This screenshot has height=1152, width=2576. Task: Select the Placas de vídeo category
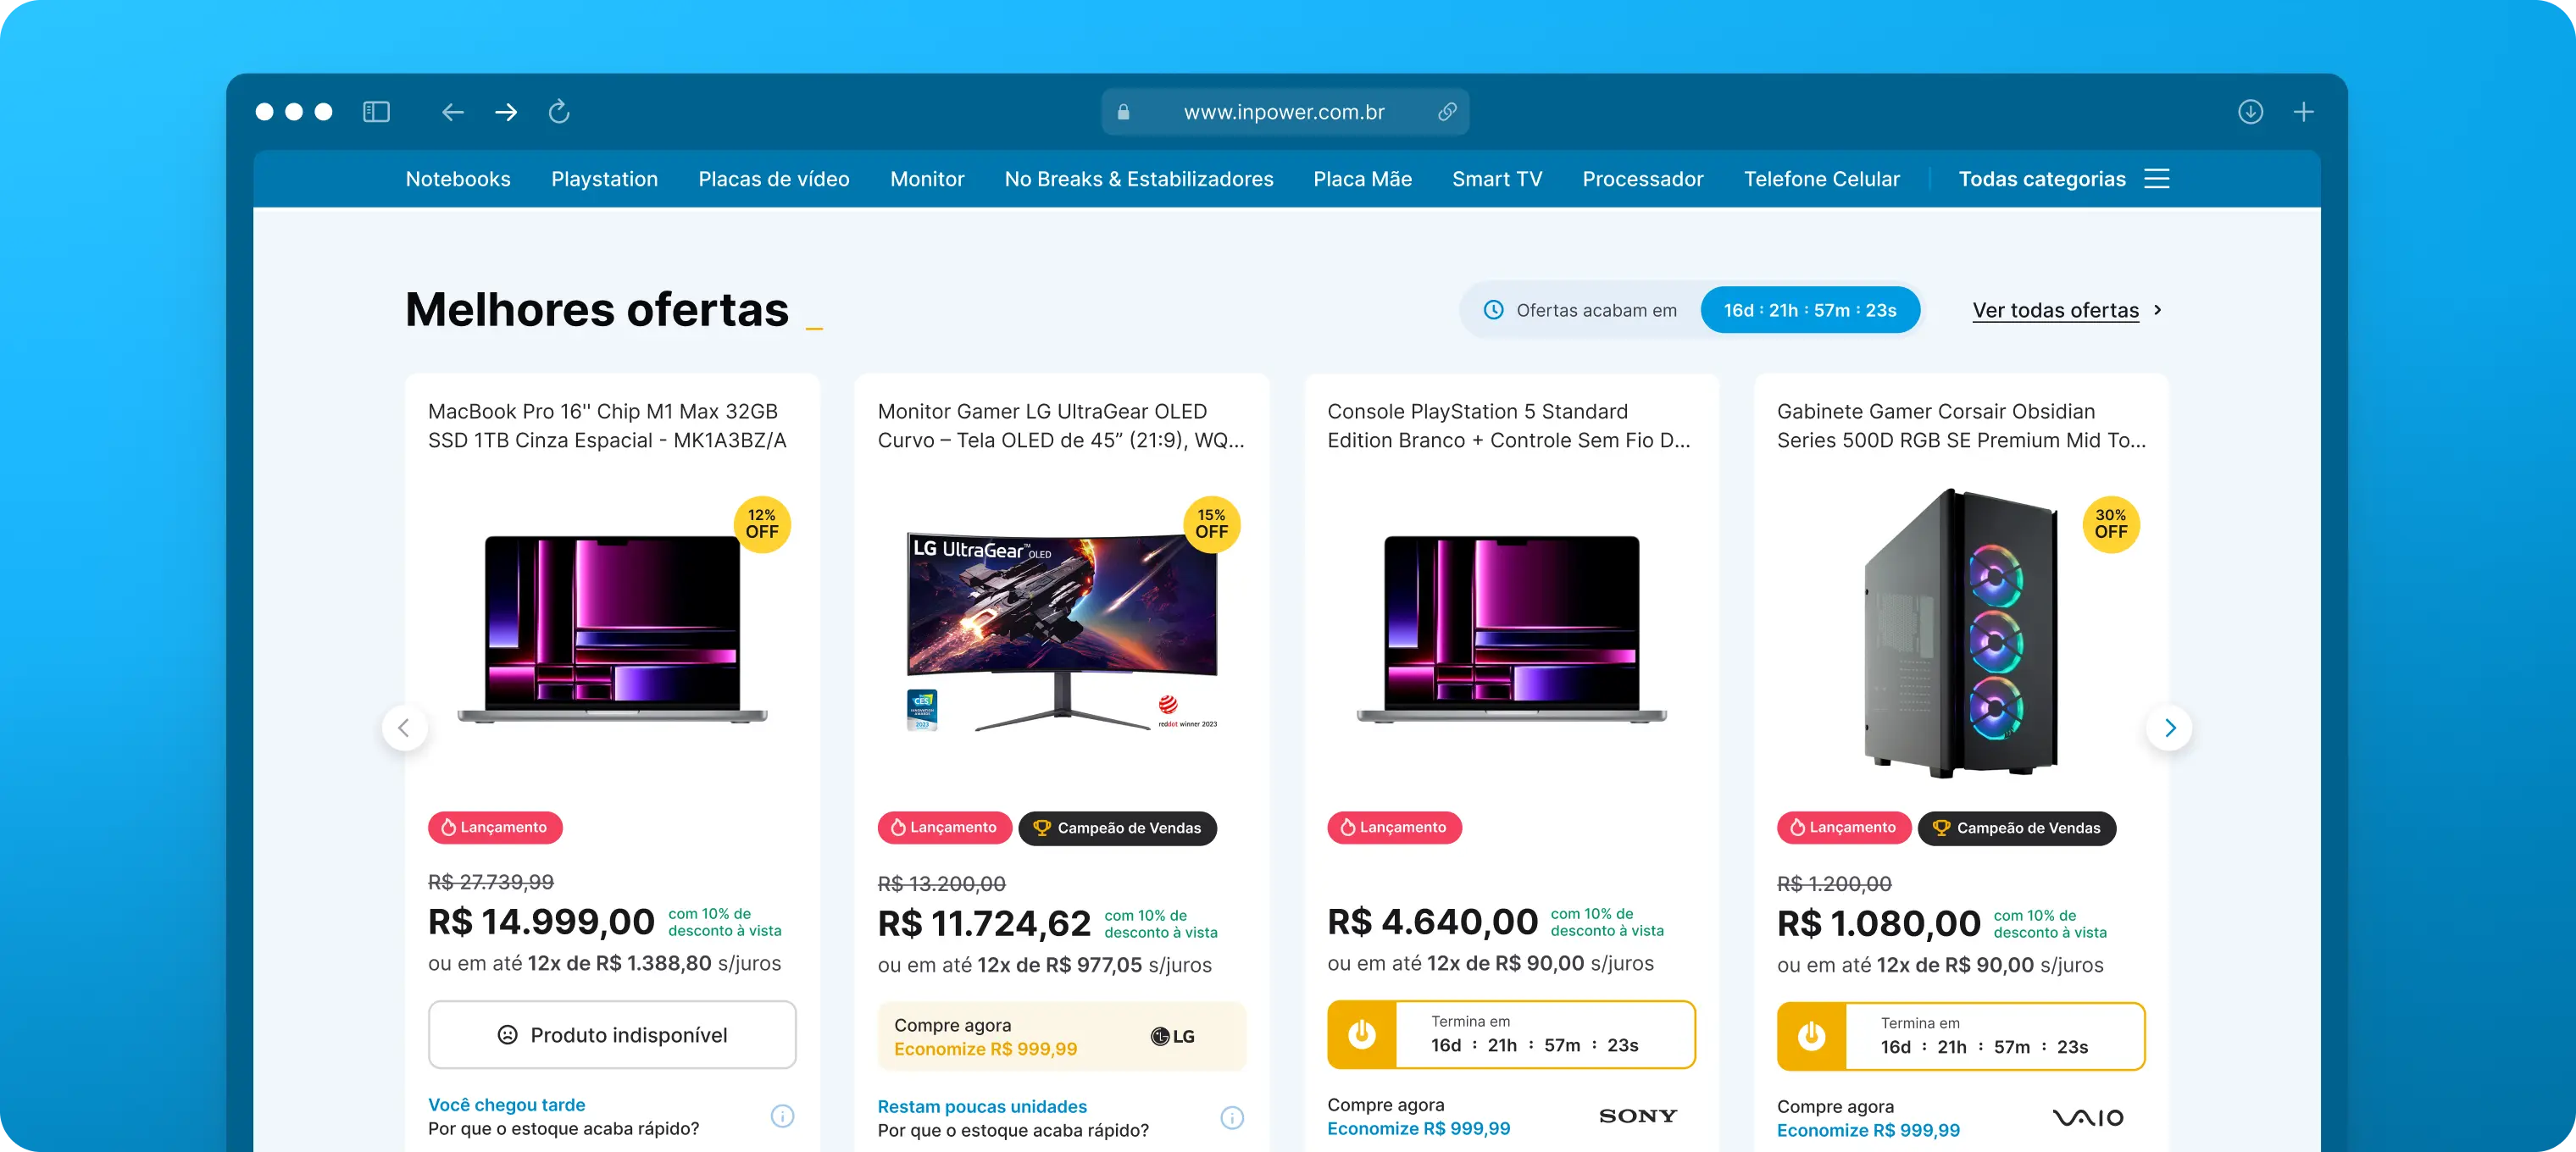click(774, 179)
